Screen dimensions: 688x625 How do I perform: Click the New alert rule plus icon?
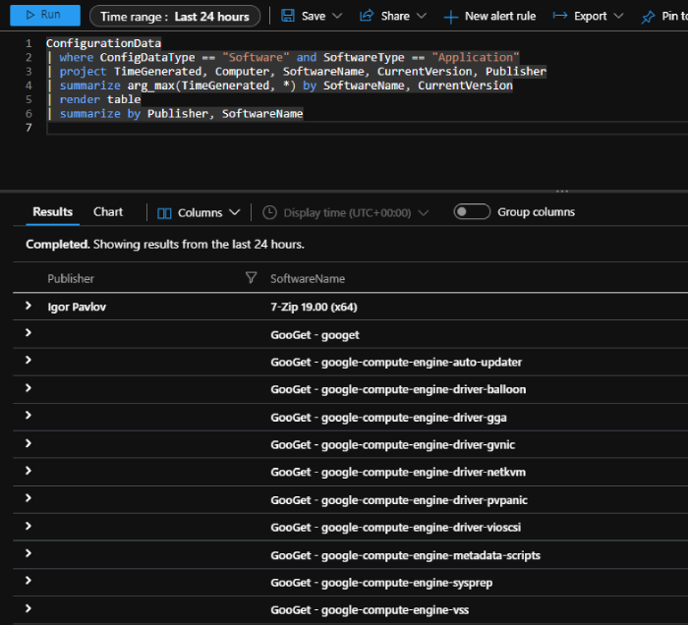(x=450, y=17)
